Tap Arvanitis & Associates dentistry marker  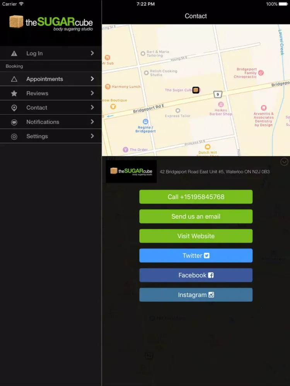coord(264,108)
